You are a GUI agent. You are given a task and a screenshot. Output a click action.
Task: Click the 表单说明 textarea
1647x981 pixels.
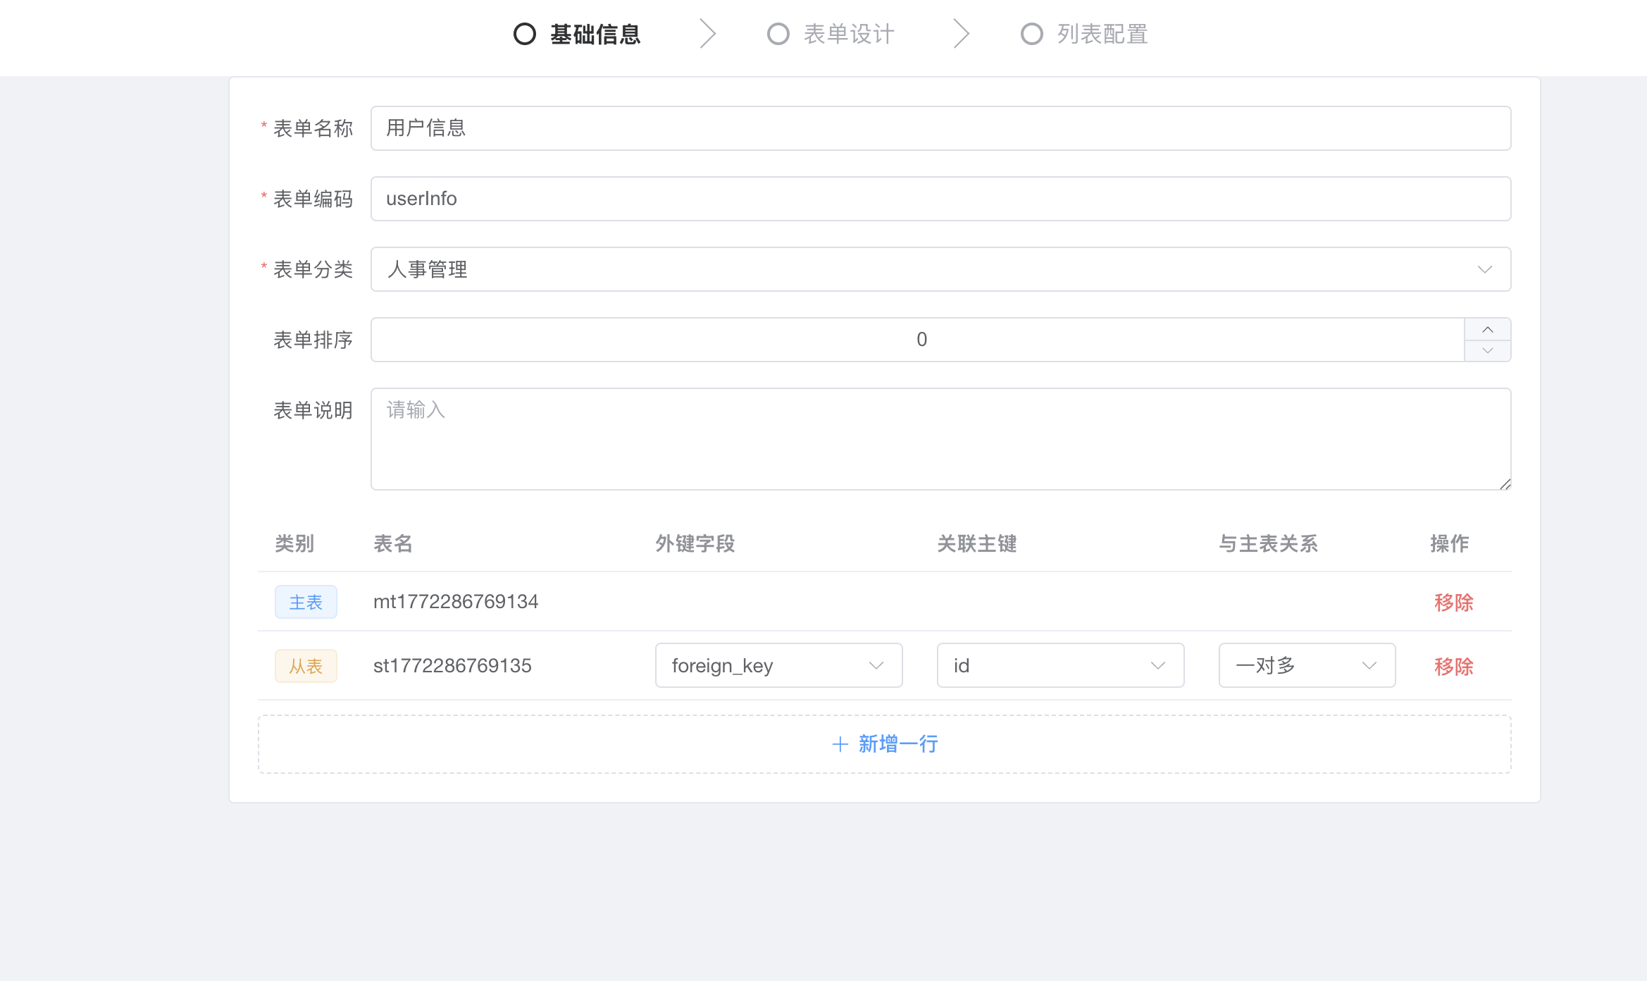pyautogui.click(x=940, y=438)
